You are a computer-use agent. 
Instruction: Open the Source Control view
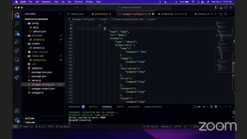[x=17, y=33]
